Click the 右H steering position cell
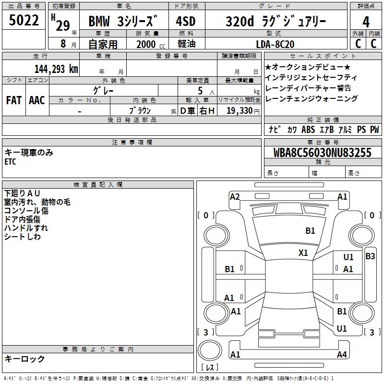384x384 pixels. tap(207, 111)
